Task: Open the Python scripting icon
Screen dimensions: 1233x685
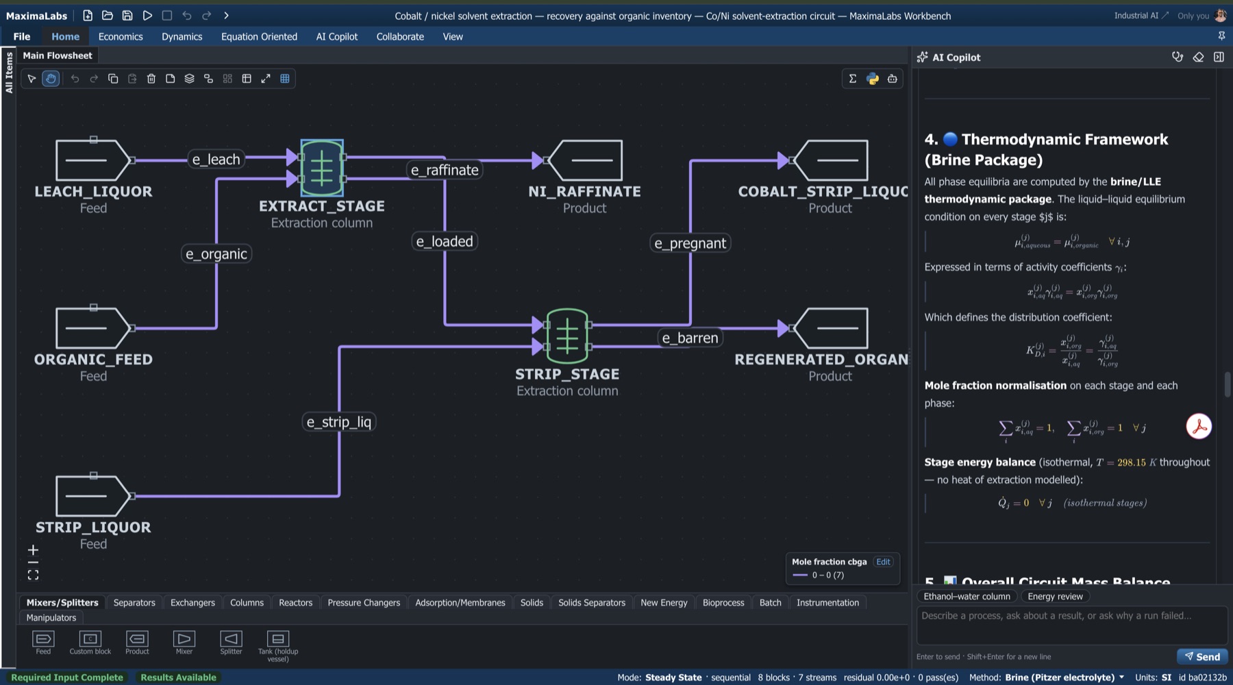Action: pyautogui.click(x=873, y=79)
